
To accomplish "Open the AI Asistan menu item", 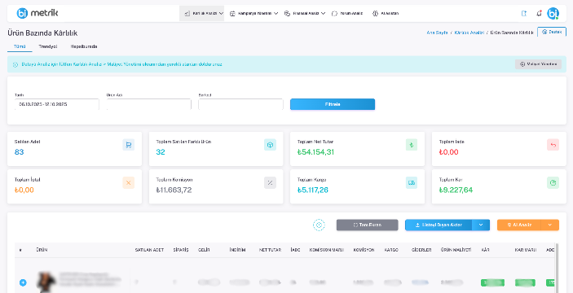I will (386, 13).
